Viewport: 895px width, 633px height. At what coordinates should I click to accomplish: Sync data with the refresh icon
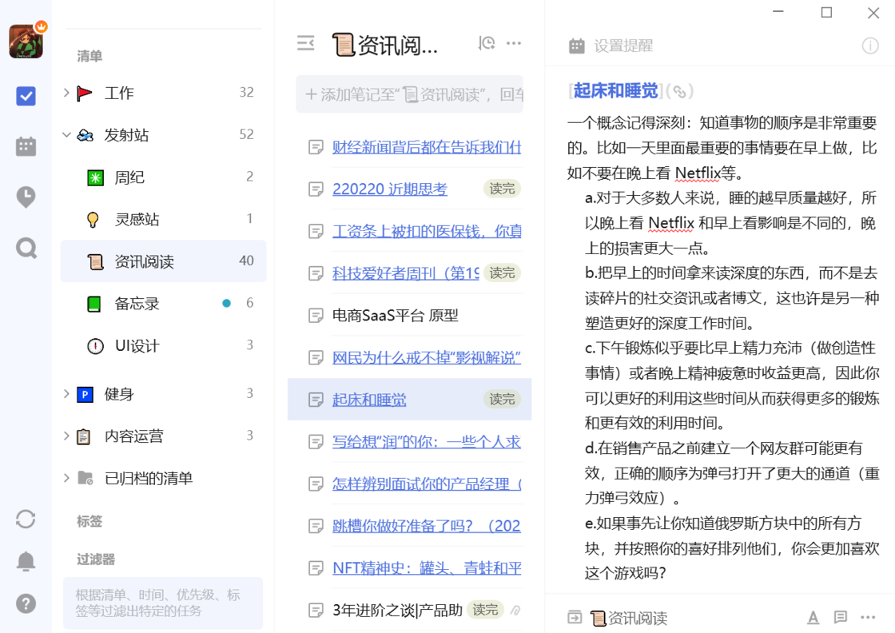26,519
